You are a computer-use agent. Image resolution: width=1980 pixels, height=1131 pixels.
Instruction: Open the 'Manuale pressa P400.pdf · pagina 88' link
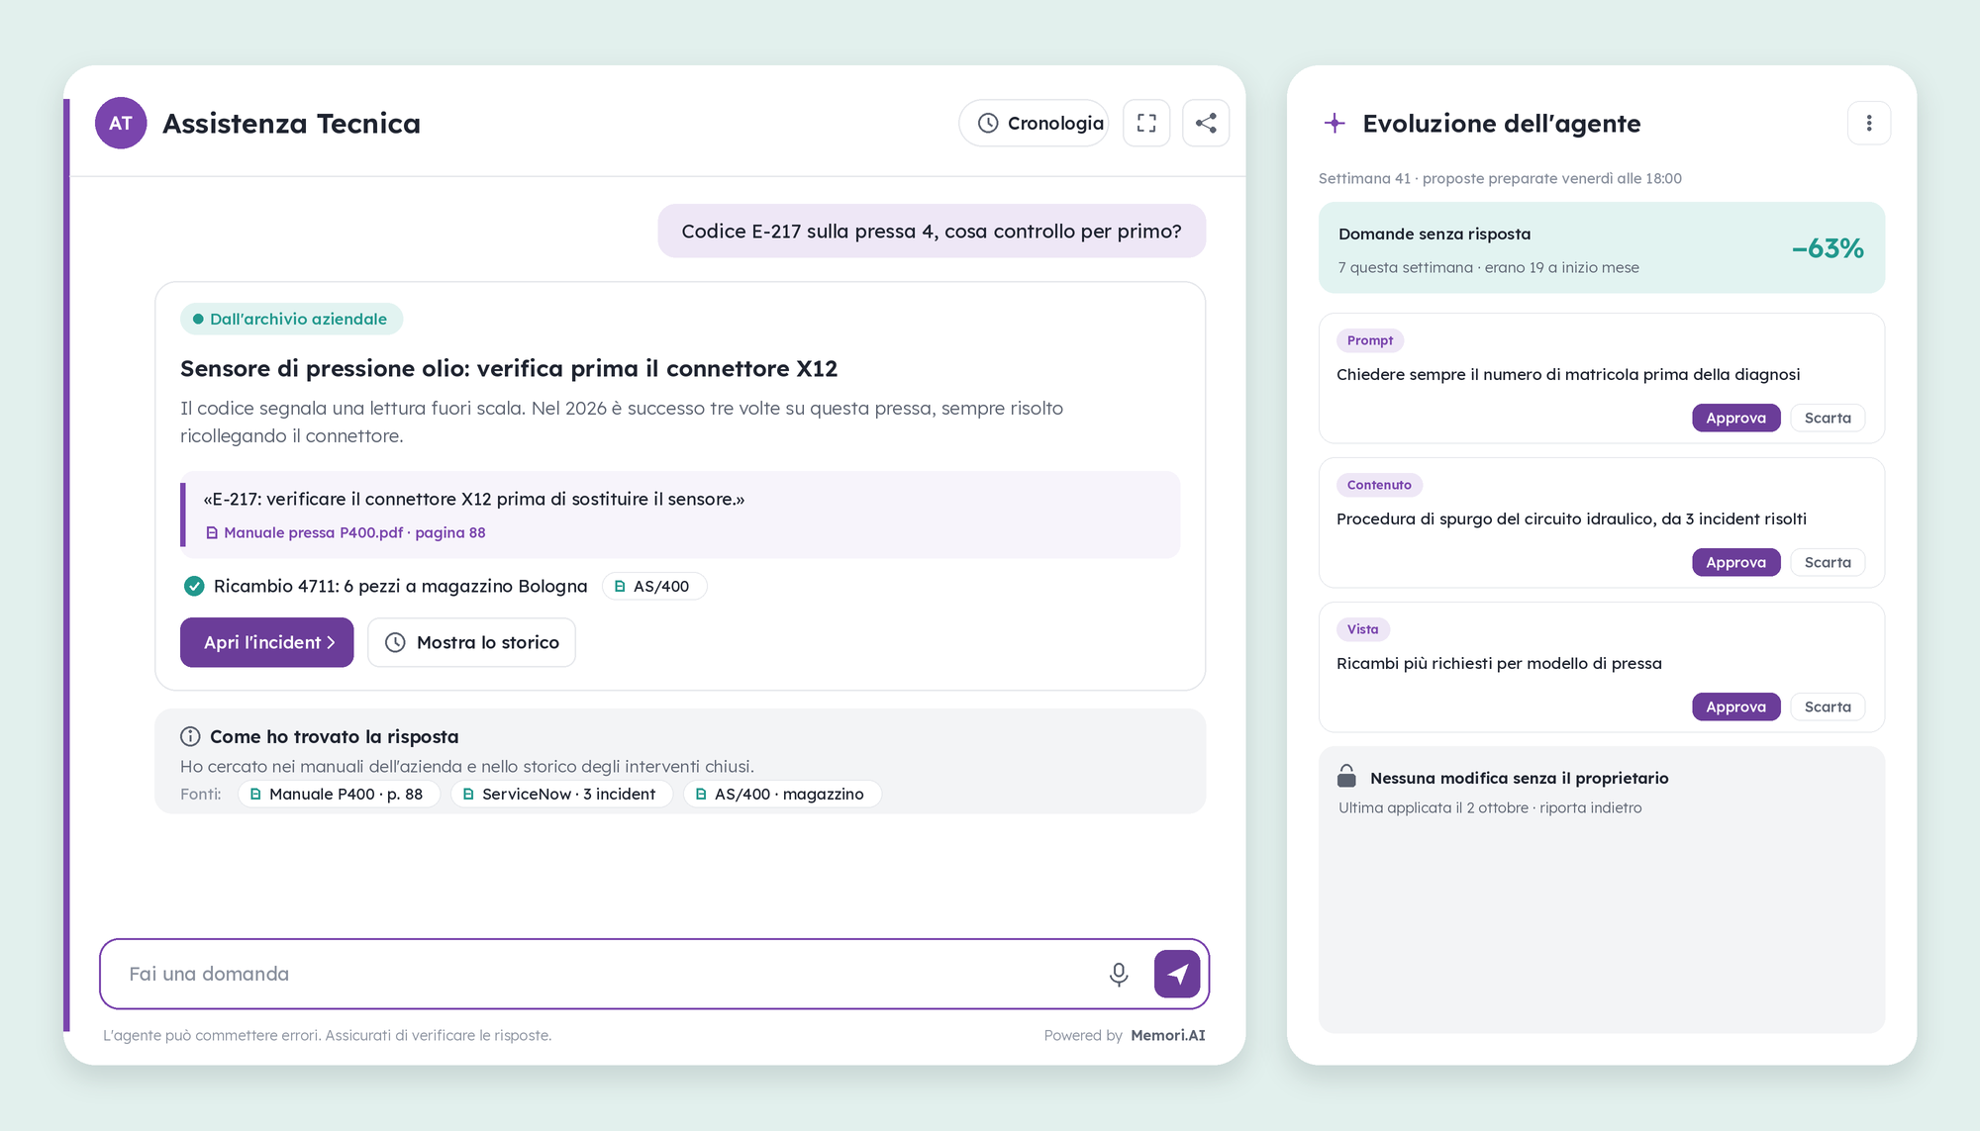coord(345,532)
